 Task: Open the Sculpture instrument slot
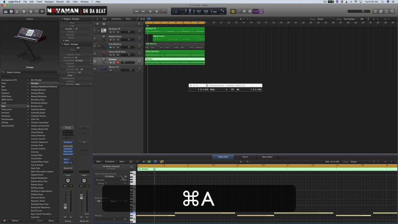tap(68, 142)
